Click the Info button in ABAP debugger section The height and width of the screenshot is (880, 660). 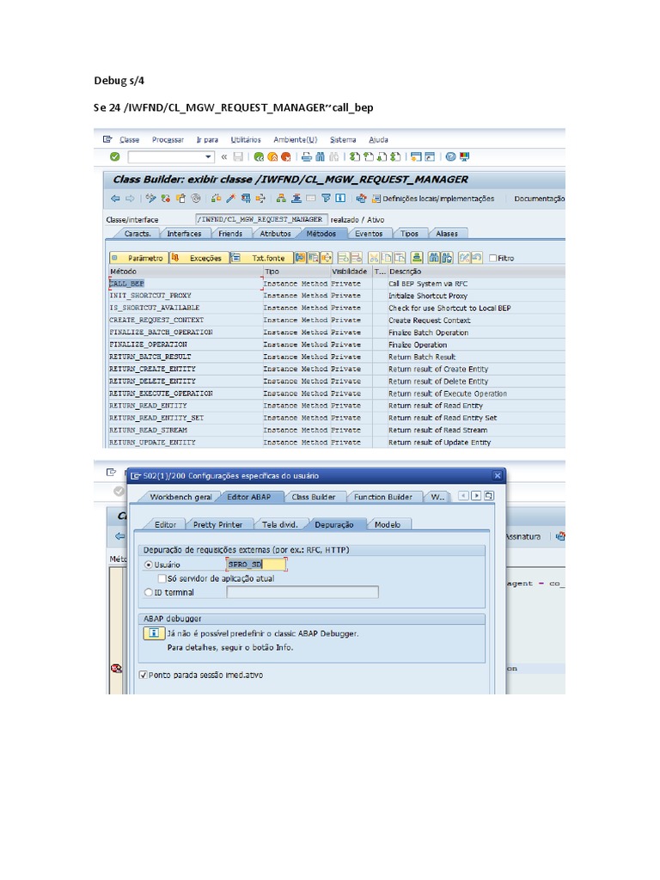point(153,633)
